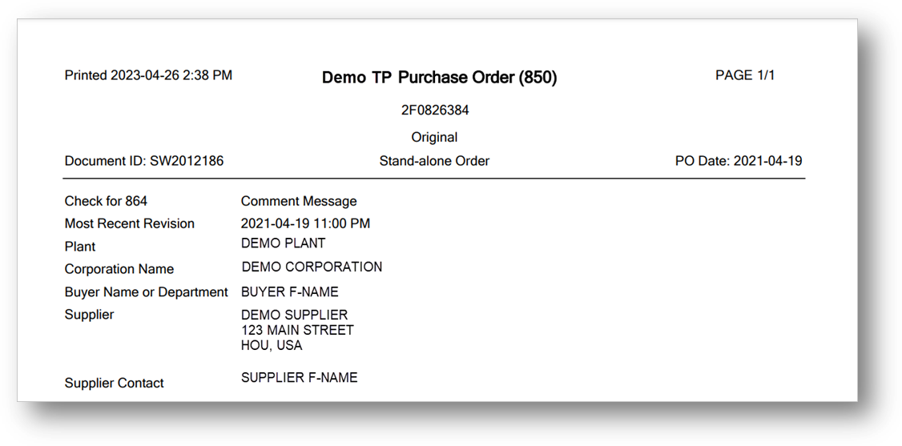Click the Comment Message value
Screen dimensions: 902x446
pyautogui.click(x=299, y=201)
